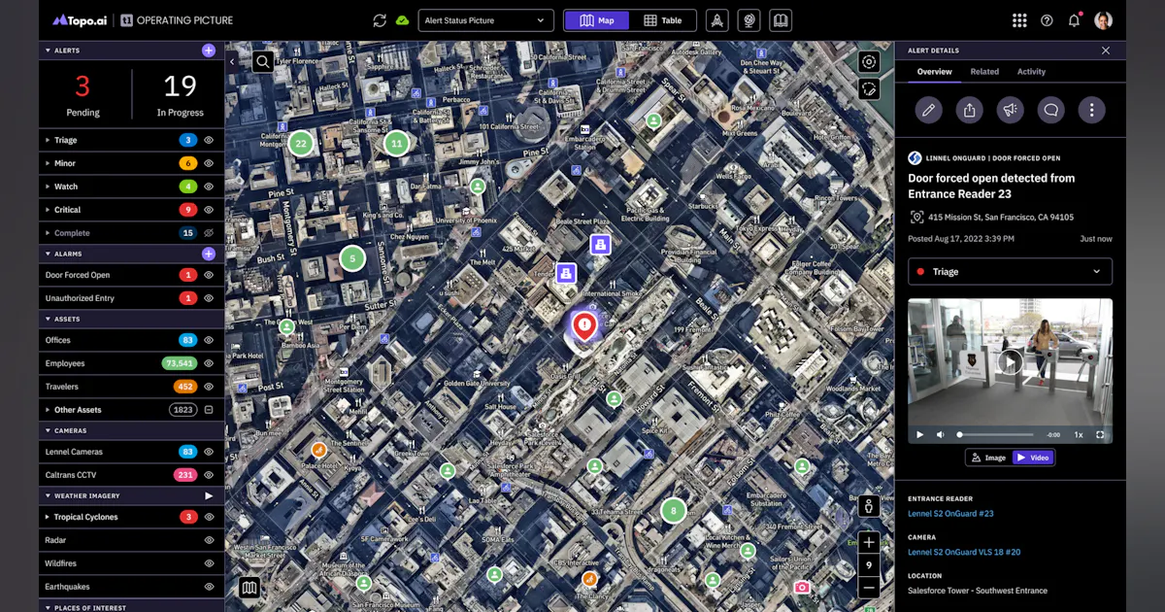Toggle visibility of Door Forced Open alarms
The height and width of the screenshot is (612, 1165).
[209, 275]
